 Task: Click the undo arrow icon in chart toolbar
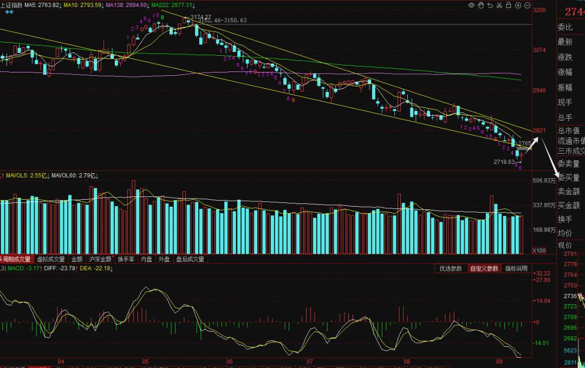(x=490, y=5)
